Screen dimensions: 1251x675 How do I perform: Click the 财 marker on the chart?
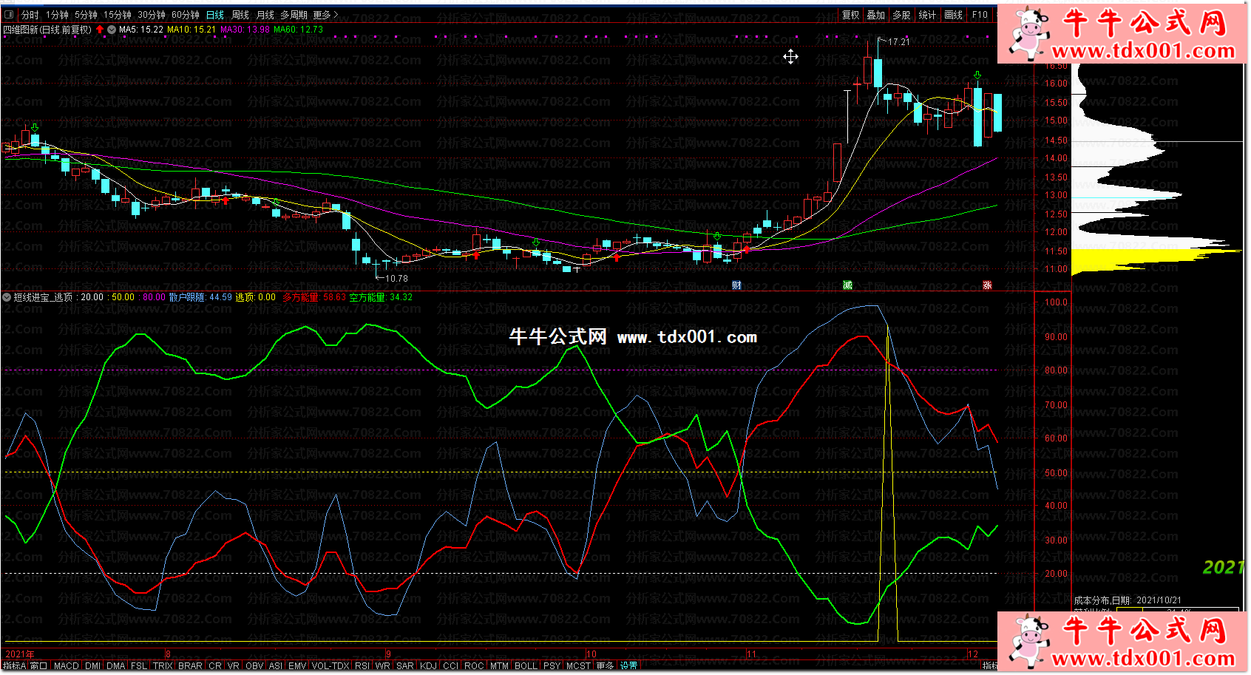click(x=736, y=285)
